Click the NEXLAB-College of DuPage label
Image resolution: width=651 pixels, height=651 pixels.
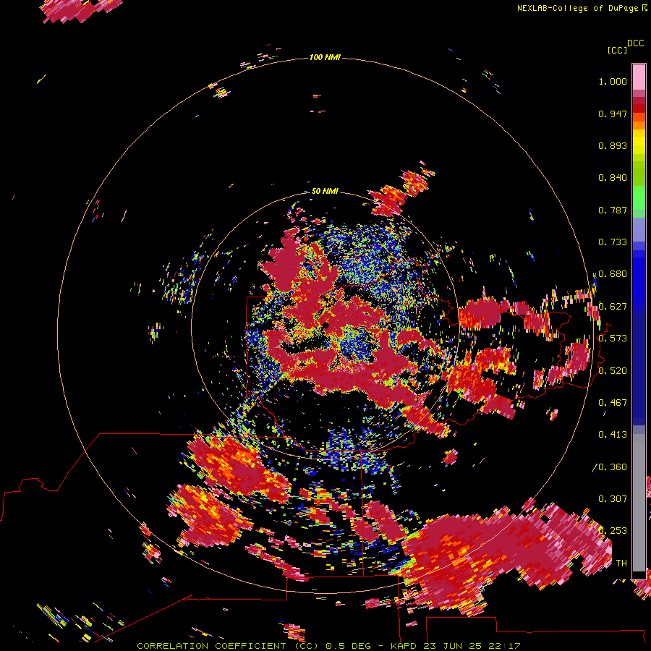click(x=582, y=8)
